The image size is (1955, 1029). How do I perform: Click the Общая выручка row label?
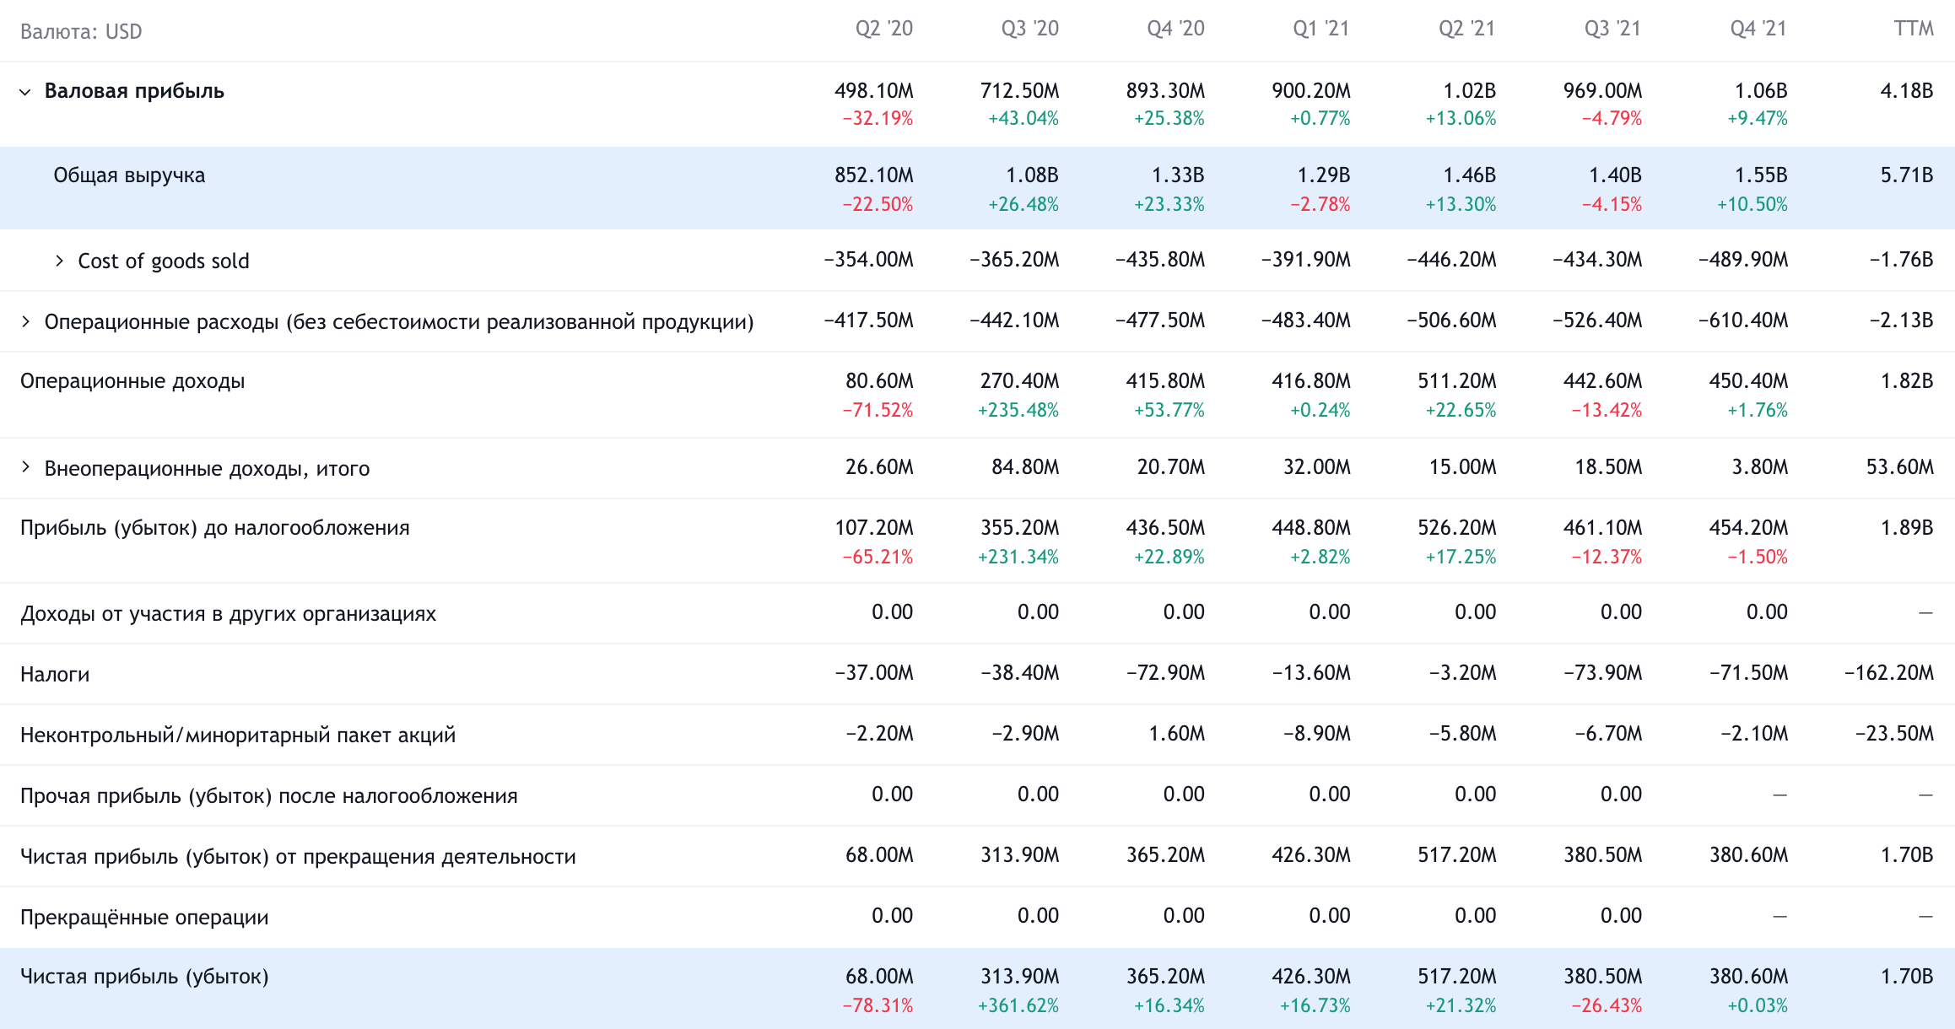(129, 175)
